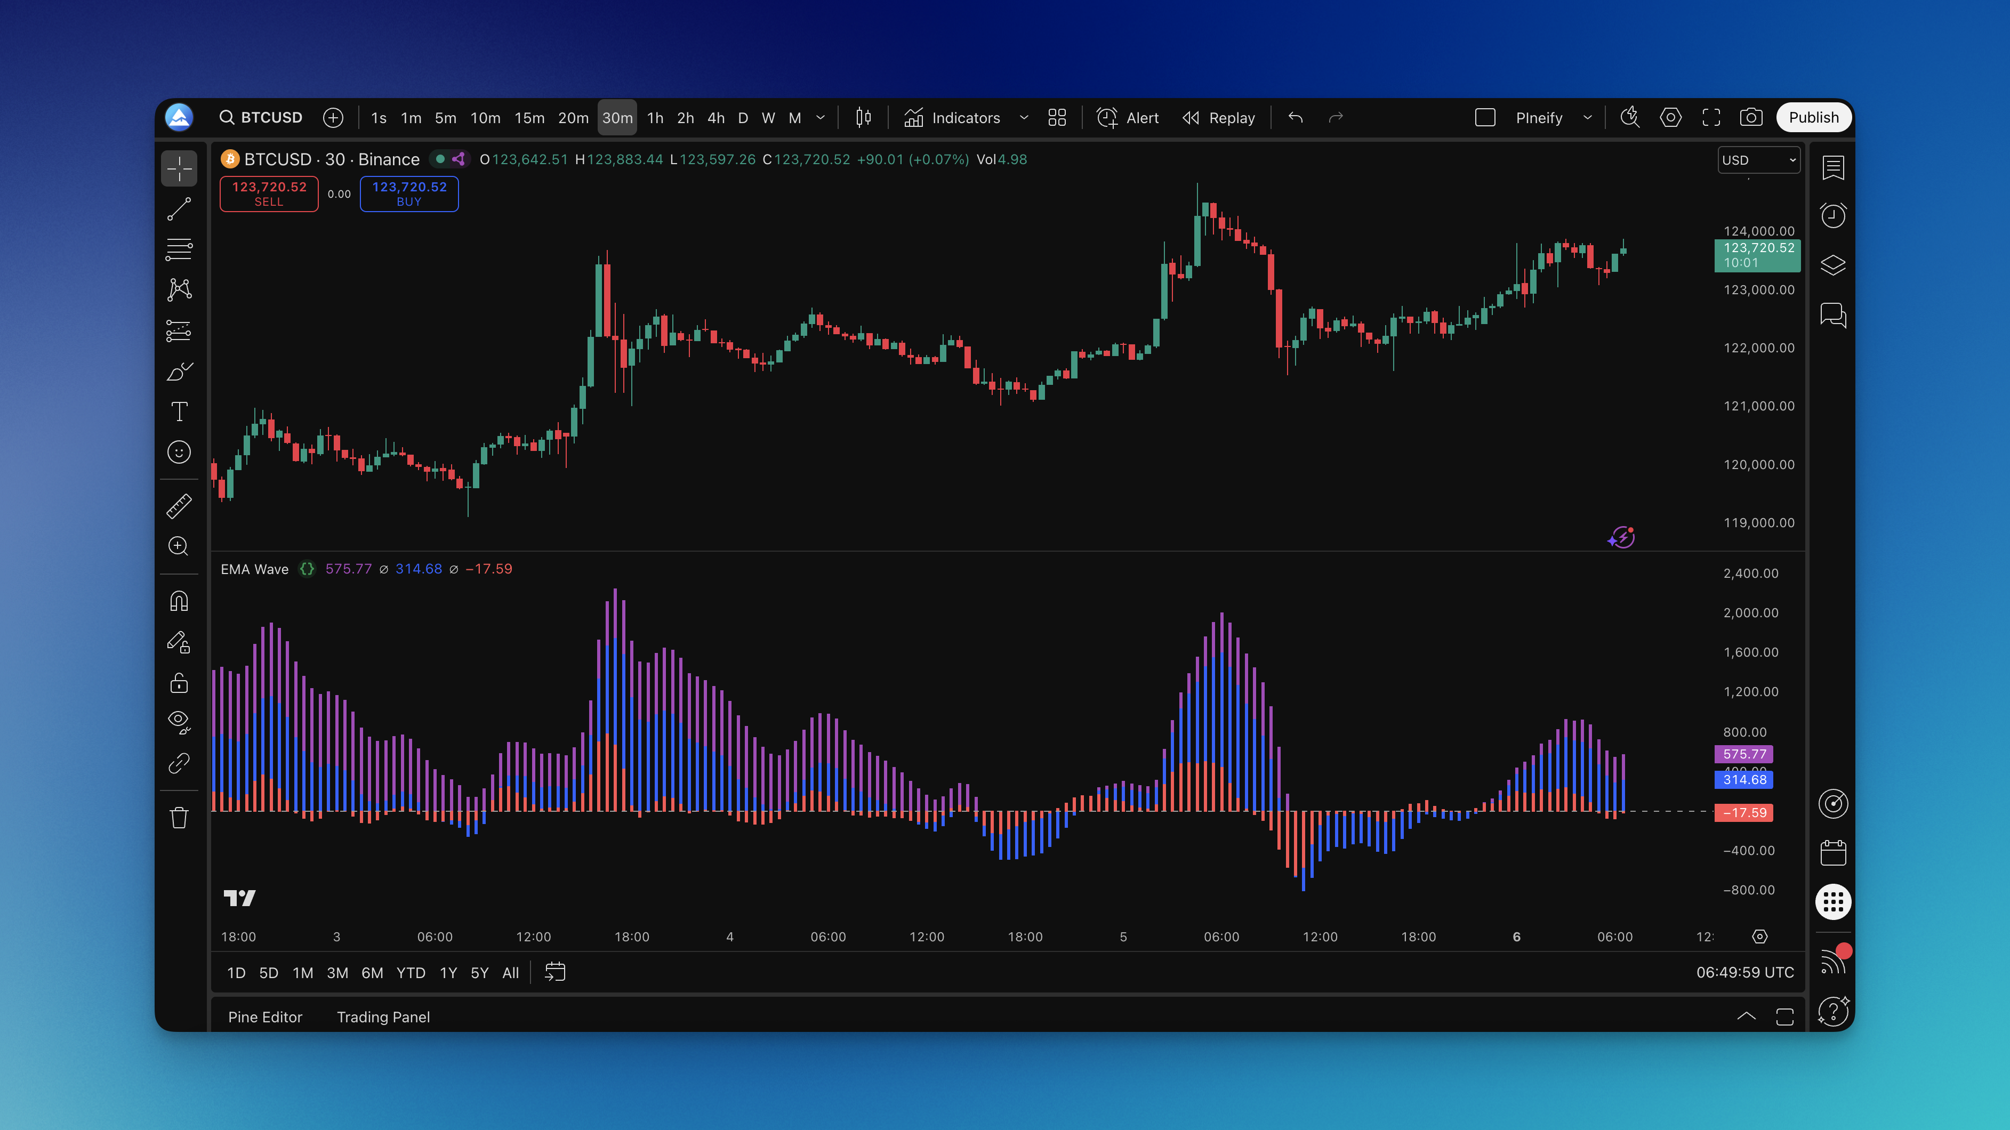Select the Fibonacci retracement tool
Viewport: 2010px width, 1130px height.
click(179, 249)
